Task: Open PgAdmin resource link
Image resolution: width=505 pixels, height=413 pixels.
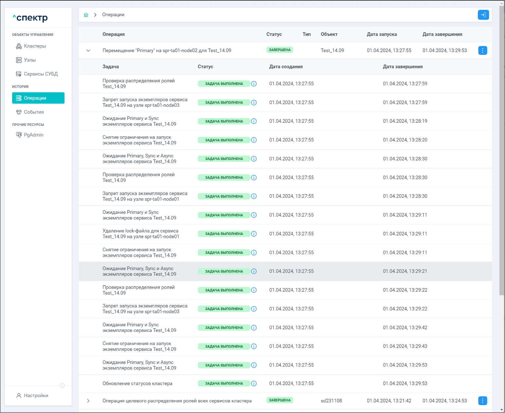Action: [33, 135]
